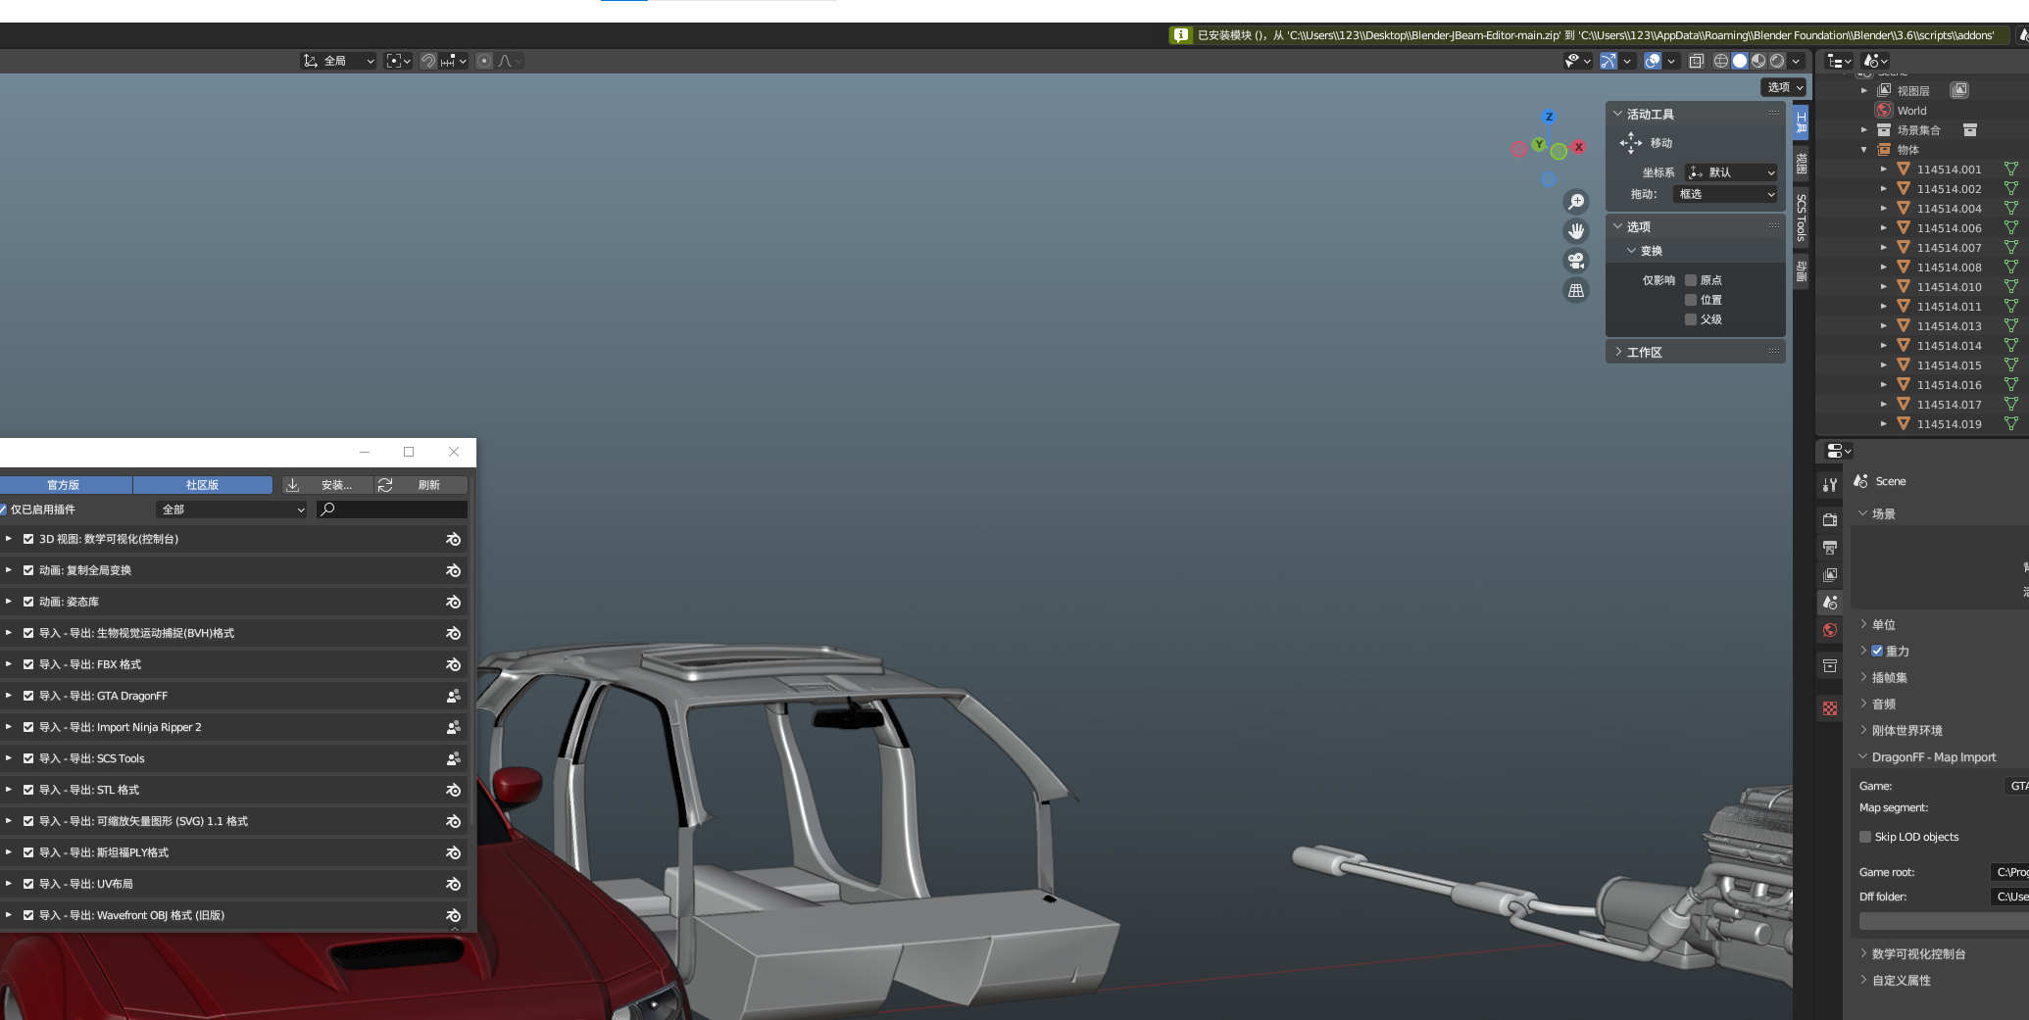Toggle 重力 gravity checkbox
Screen dimensions: 2029x1020
[1877, 651]
